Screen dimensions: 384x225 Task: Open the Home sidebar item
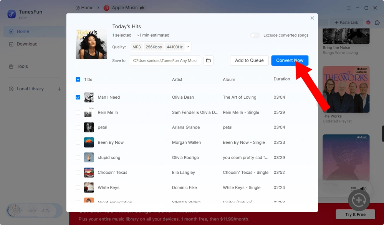tap(35, 31)
